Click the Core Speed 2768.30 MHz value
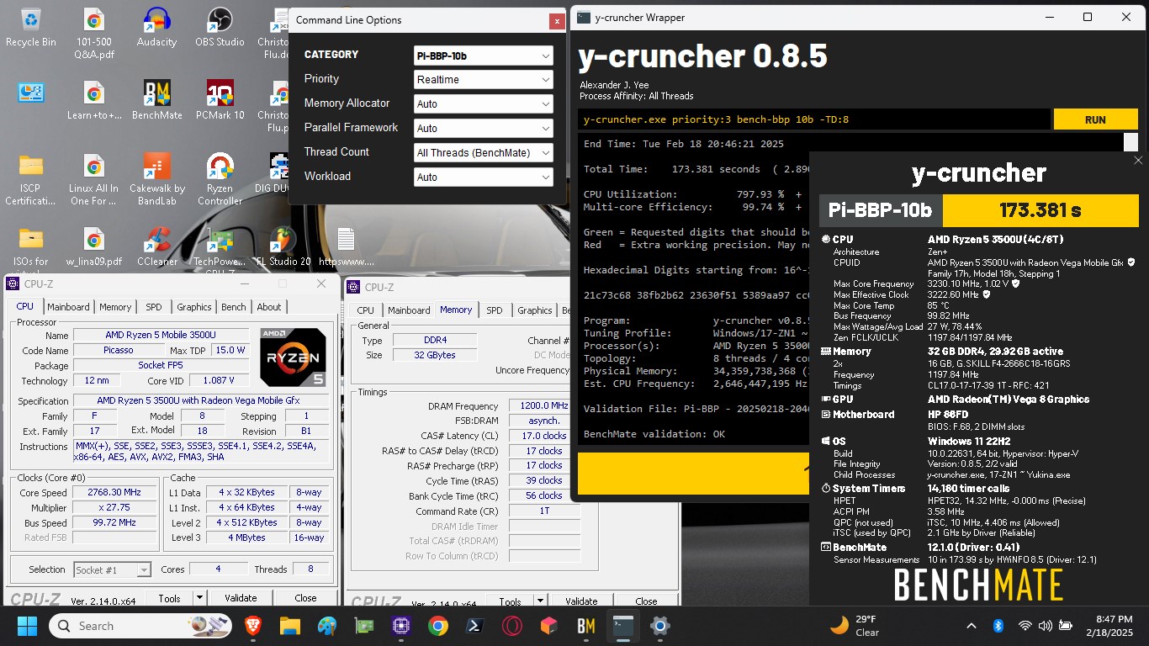 coord(114,493)
